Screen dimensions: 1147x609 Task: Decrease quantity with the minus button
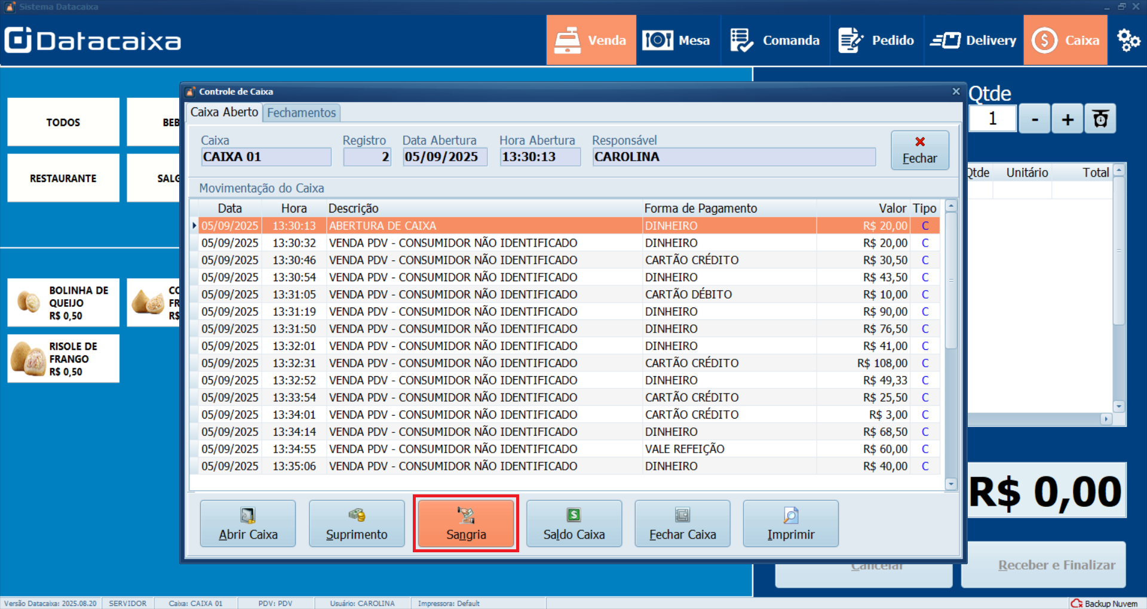tap(1035, 119)
